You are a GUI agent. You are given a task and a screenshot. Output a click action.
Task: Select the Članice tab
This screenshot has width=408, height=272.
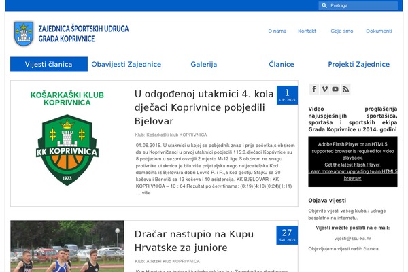[282, 65]
